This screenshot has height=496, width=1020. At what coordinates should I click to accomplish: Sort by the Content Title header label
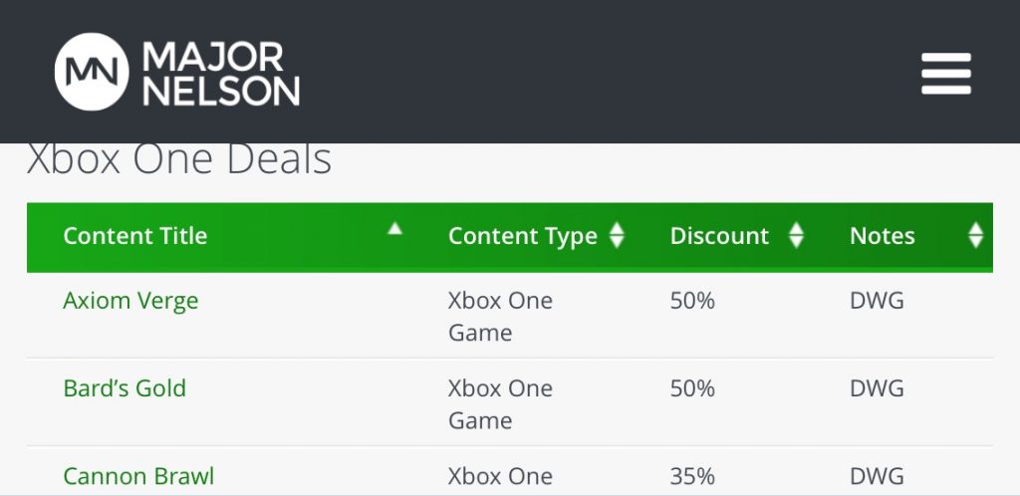tap(135, 236)
